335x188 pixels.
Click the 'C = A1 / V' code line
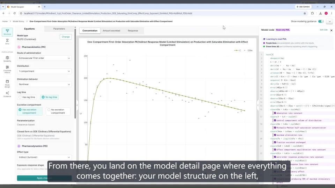click(x=276, y=62)
